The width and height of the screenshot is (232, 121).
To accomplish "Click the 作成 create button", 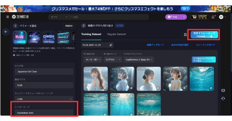I will tap(174, 17).
